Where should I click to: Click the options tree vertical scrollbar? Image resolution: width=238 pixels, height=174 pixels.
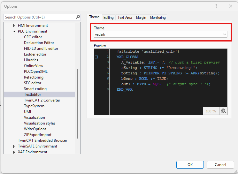tap(78, 104)
